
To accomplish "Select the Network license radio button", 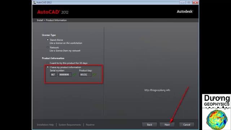I will (48, 47).
